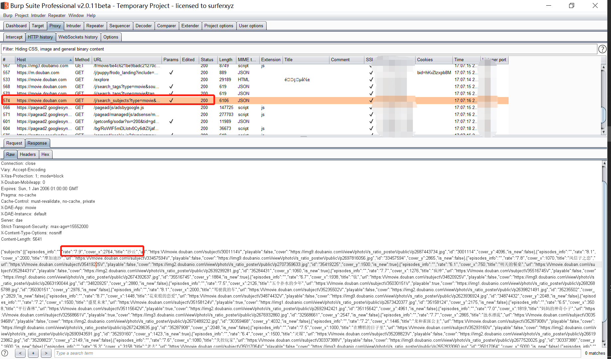The height and width of the screenshot is (359, 611).
Task: Select history row 557 for m.douban.com
Action: click(x=255, y=72)
